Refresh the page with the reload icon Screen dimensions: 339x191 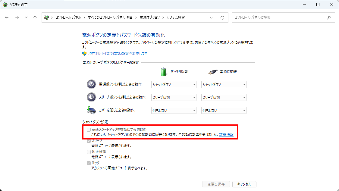(x=222, y=18)
